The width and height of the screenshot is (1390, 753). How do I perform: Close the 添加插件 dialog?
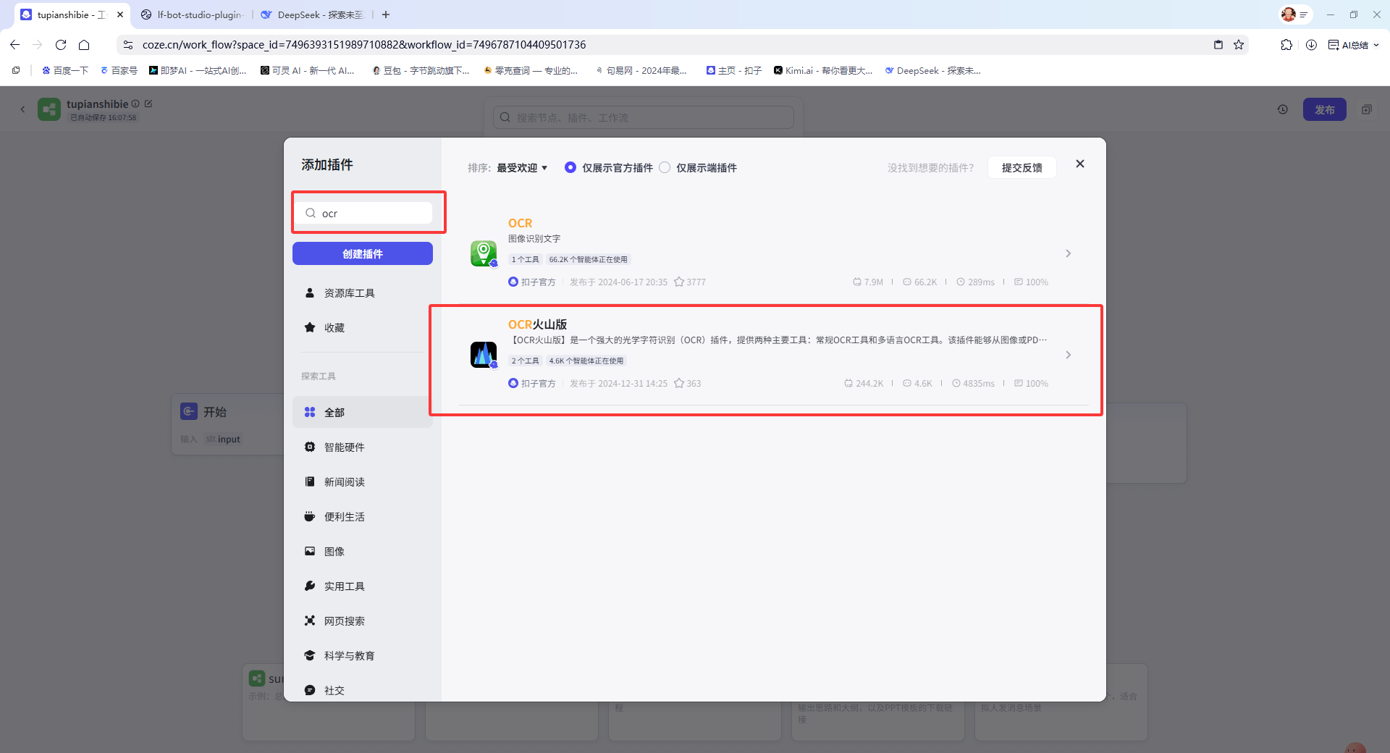1080,164
